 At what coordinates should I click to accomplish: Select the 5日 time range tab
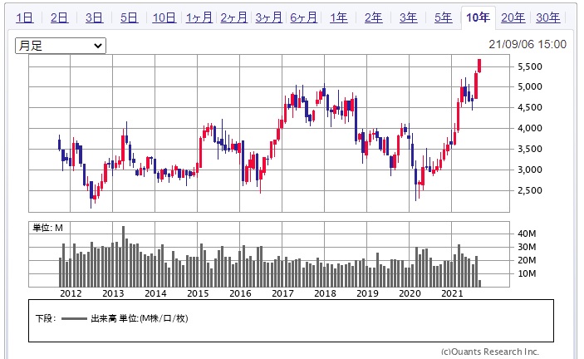tap(129, 17)
